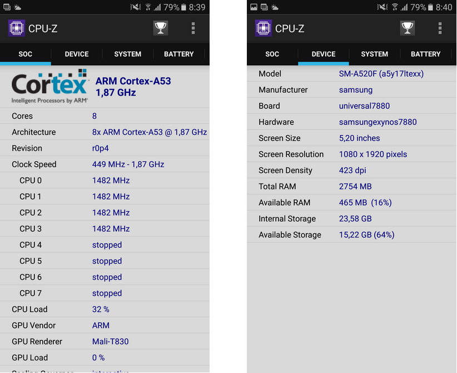The height and width of the screenshot is (373, 457).
Task: Tap the Wi-Fi icon in the right status bar
Action: click(395, 7)
